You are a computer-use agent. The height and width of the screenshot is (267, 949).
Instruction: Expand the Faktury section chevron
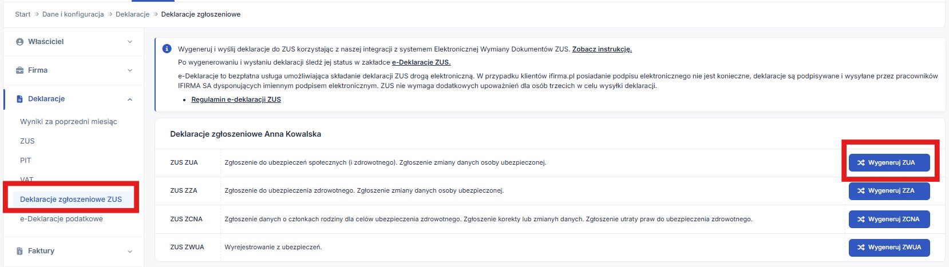point(130,251)
